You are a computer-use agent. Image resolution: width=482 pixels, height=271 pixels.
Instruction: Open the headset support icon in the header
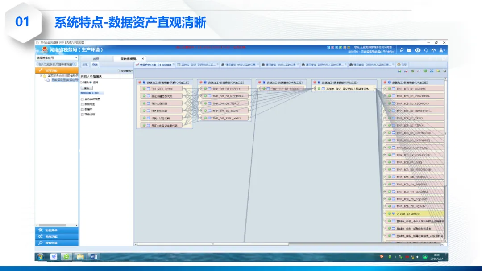coord(426,50)
